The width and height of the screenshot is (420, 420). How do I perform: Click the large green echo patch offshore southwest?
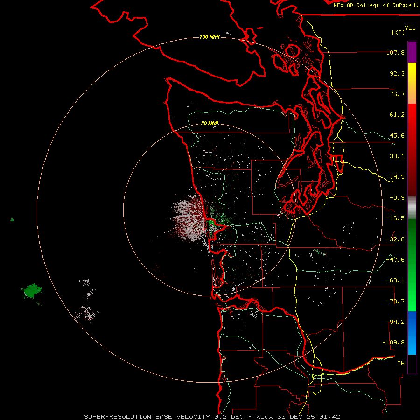pos(32,291)
